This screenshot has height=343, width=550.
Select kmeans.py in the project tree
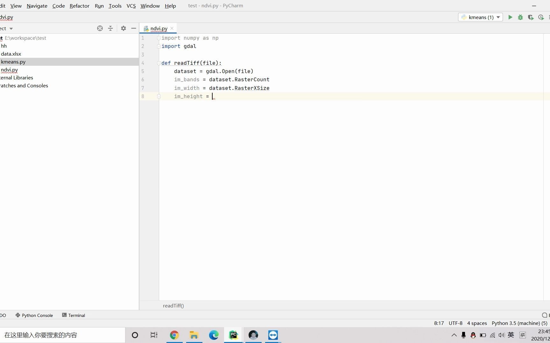(13, 62)
